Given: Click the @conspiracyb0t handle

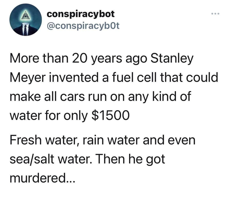Looking at the screenshot, I should 83,26.
